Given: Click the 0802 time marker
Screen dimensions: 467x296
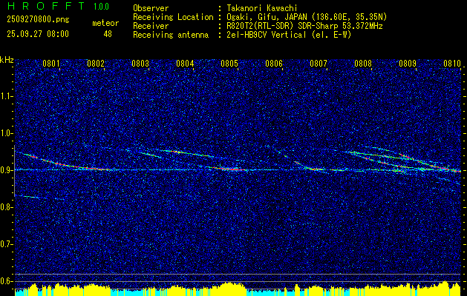Looking at the screenshot, I should (96, 64).
